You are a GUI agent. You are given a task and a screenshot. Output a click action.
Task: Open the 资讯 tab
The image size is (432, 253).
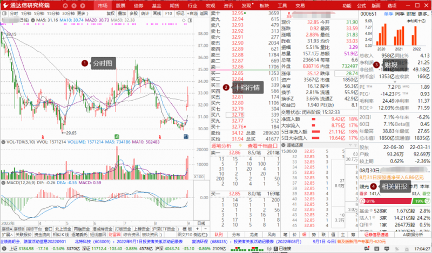pyautogui.click(x=228, y=5)
